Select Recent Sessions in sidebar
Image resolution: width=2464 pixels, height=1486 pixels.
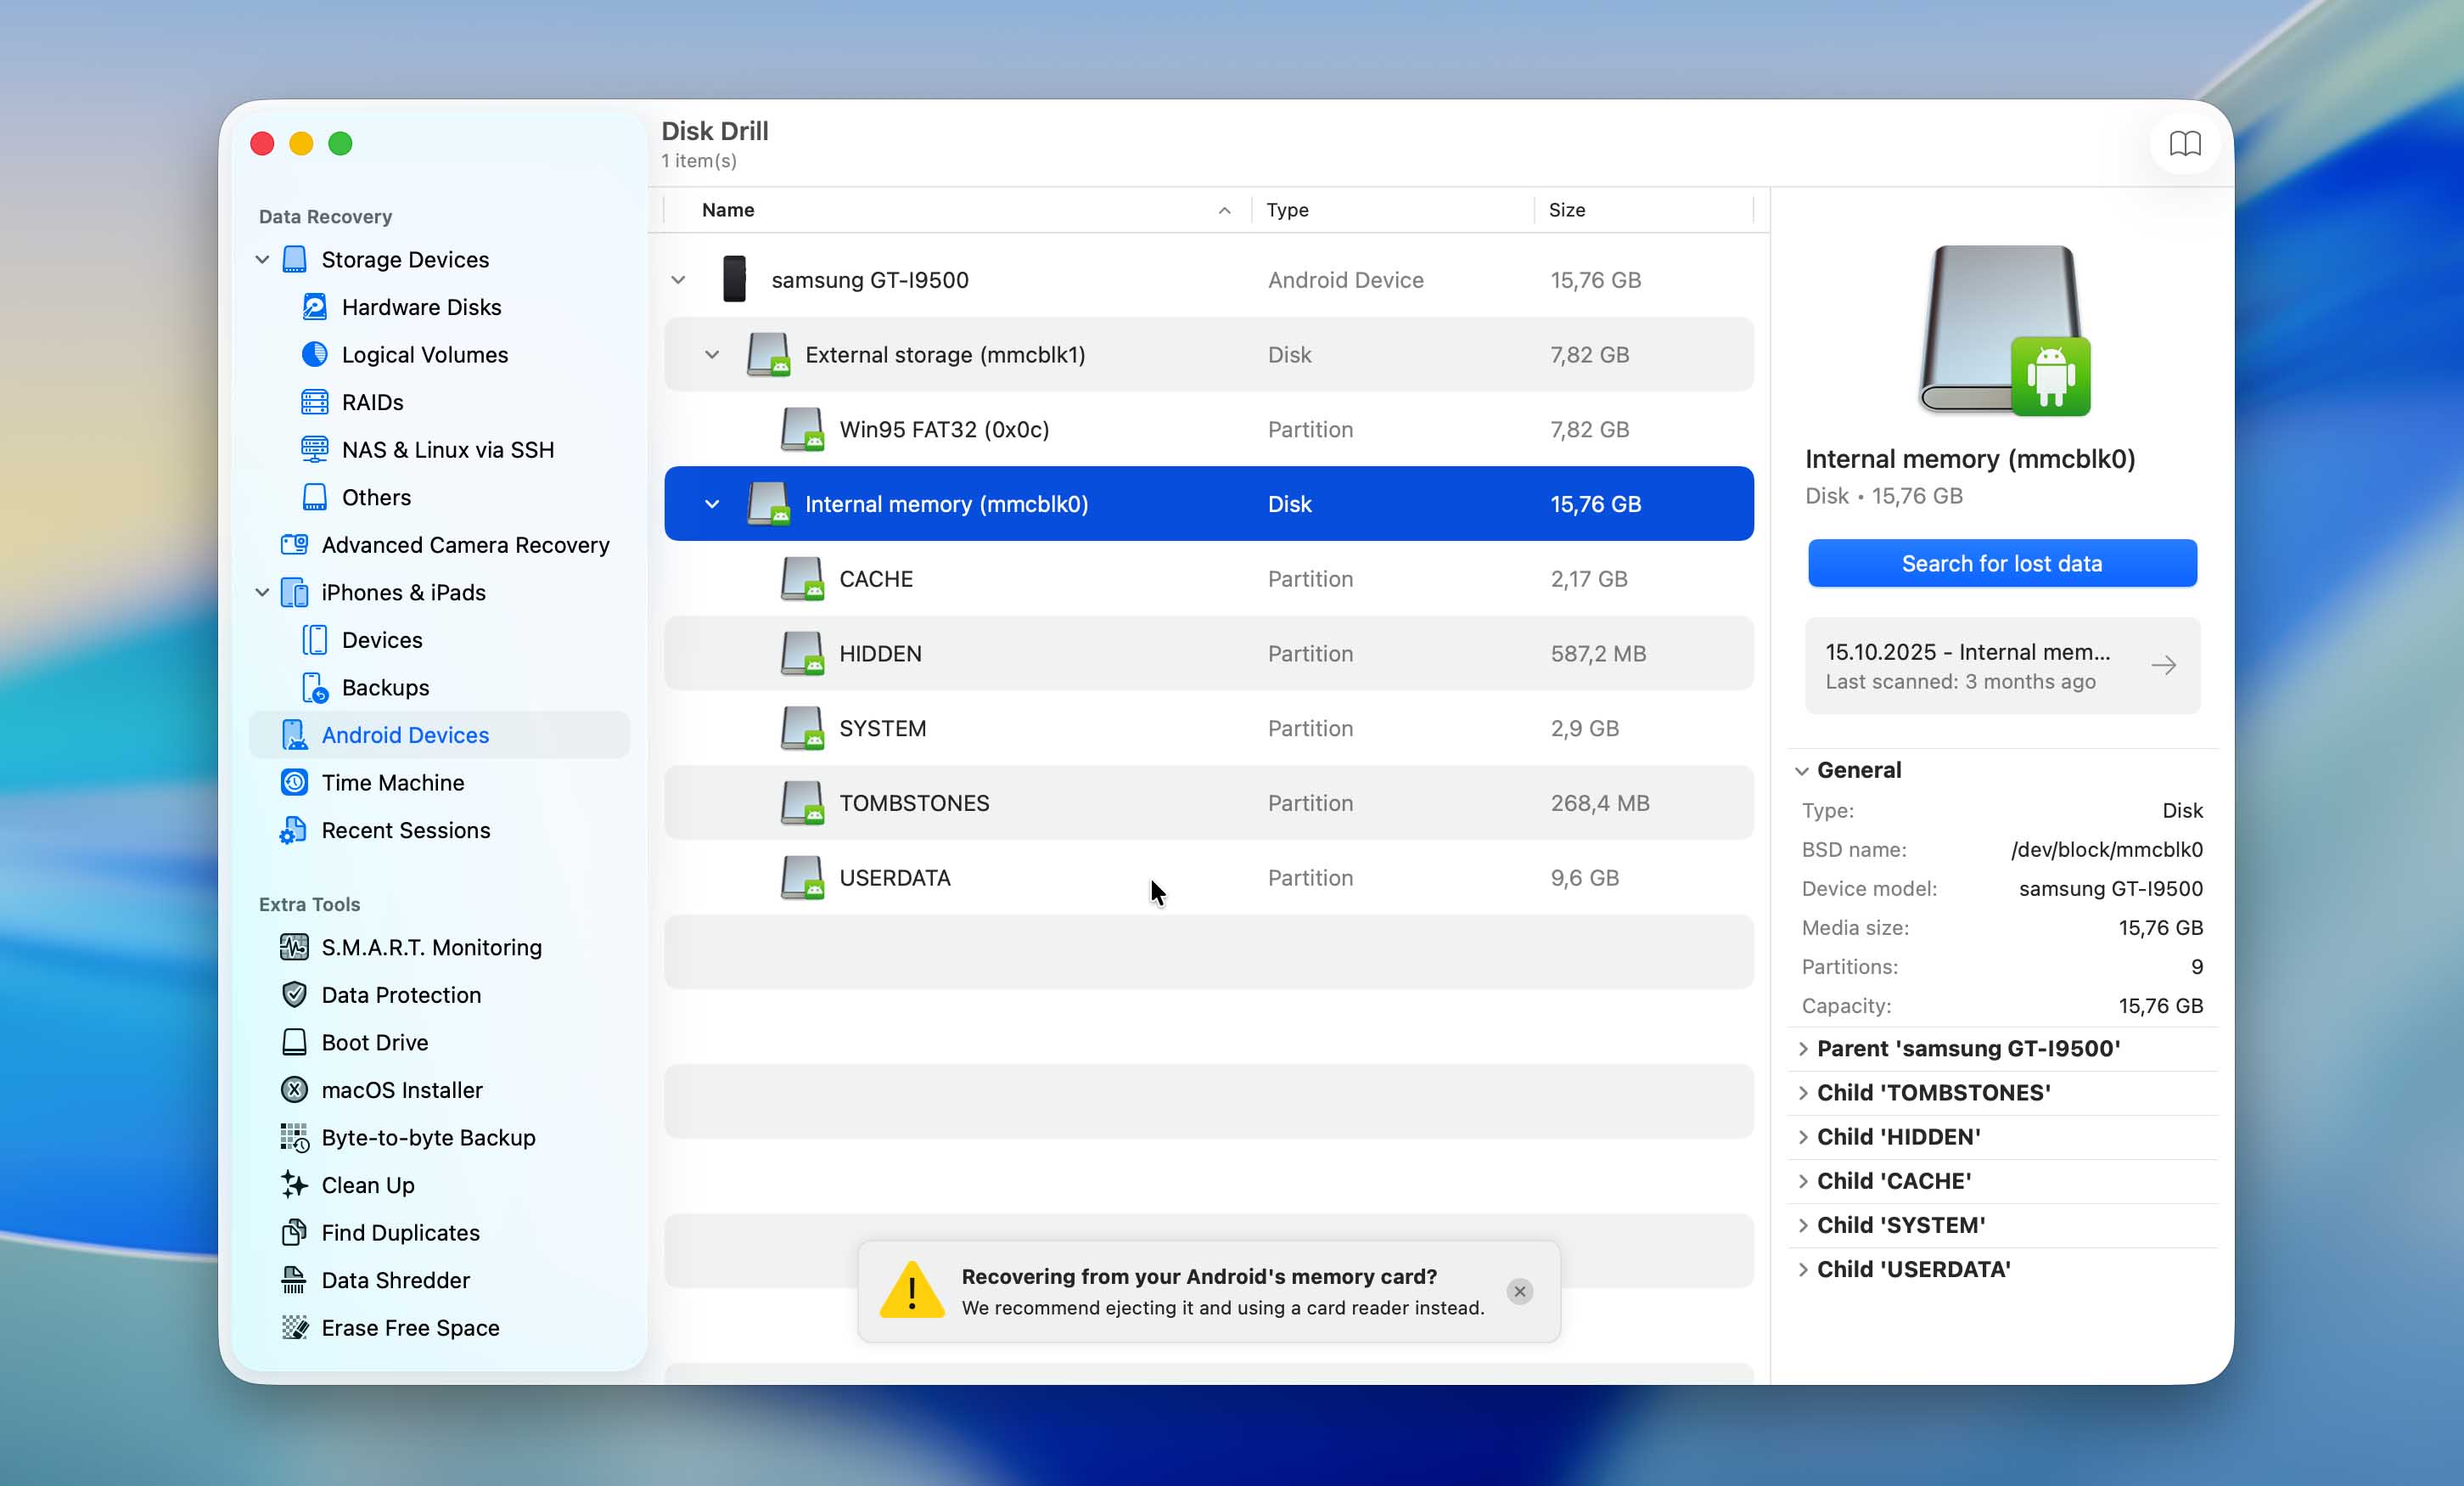(x=405, y=830)
